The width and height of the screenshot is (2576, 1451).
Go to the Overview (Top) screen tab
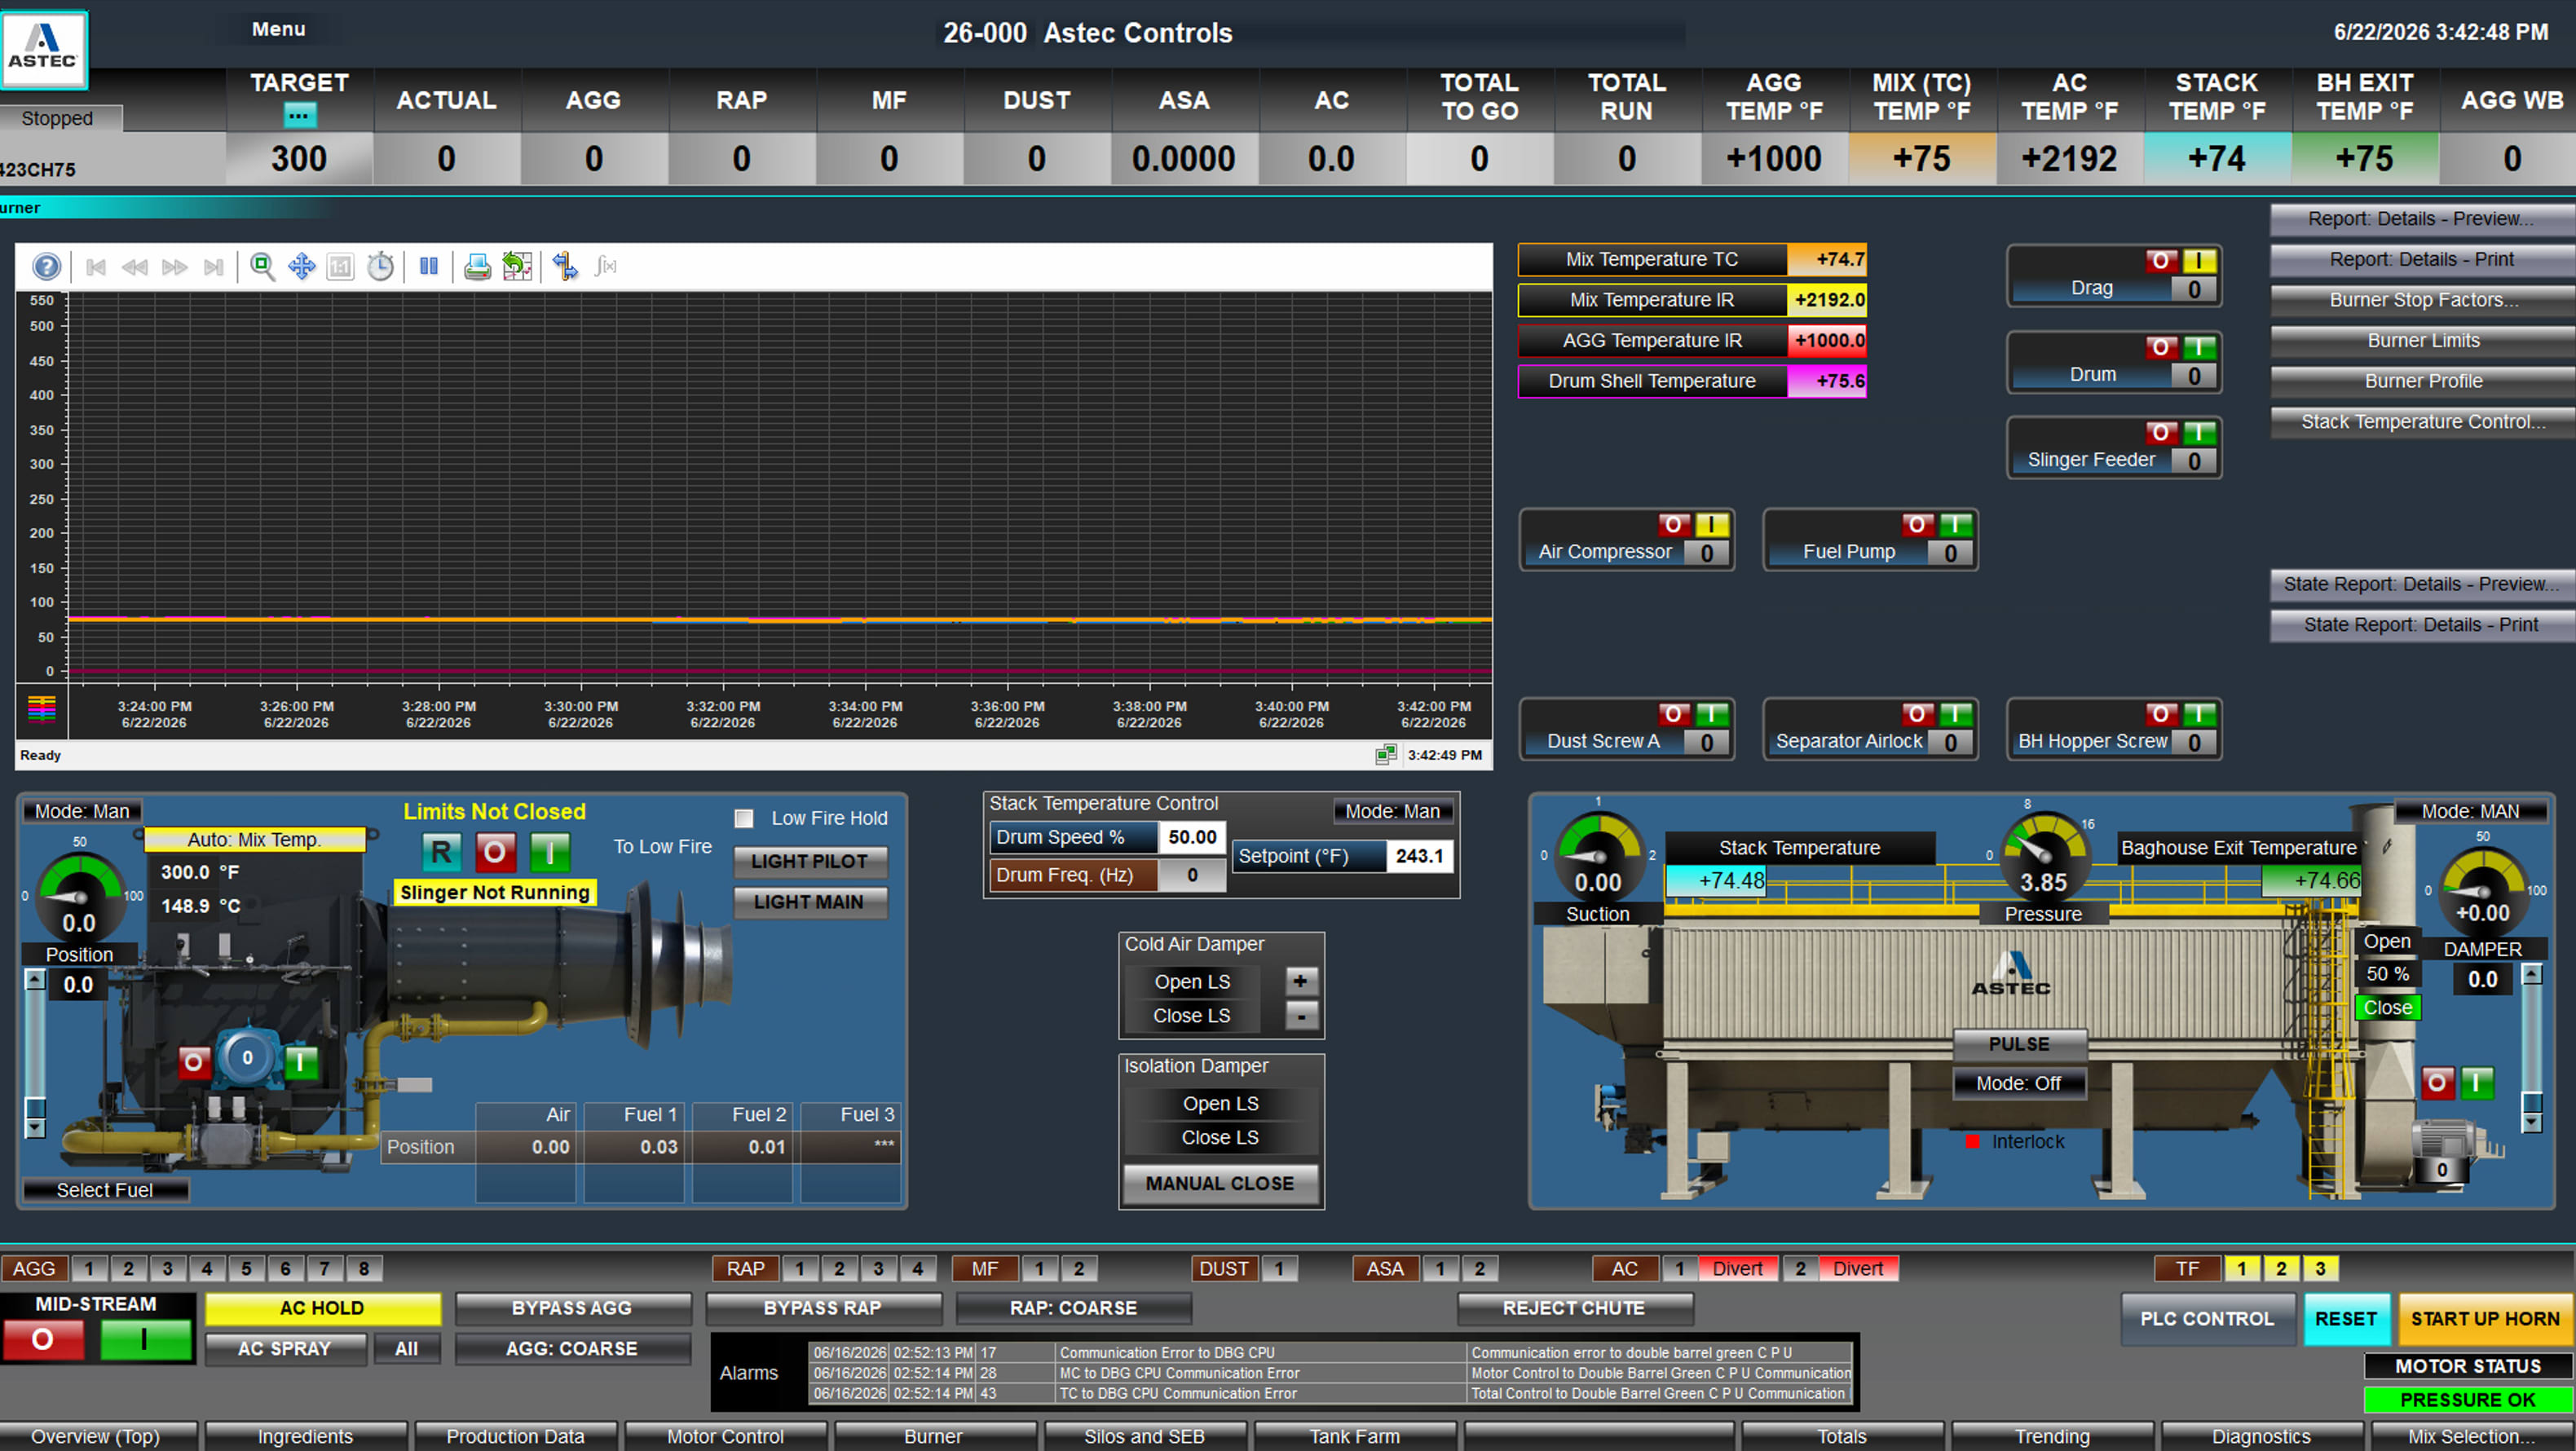98,1436
